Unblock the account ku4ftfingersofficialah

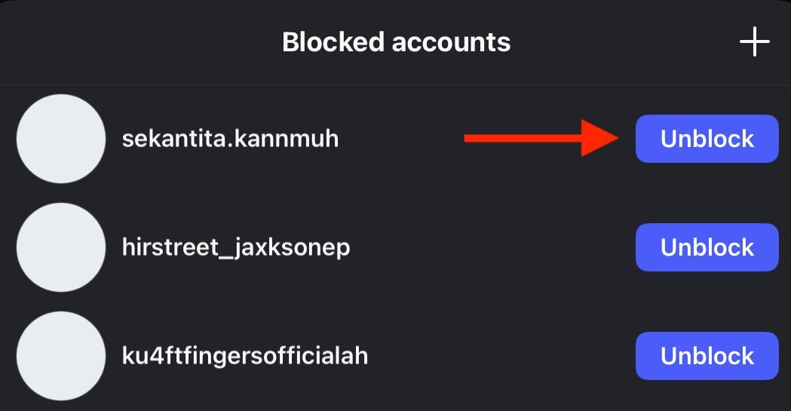(x=707, y=356)
